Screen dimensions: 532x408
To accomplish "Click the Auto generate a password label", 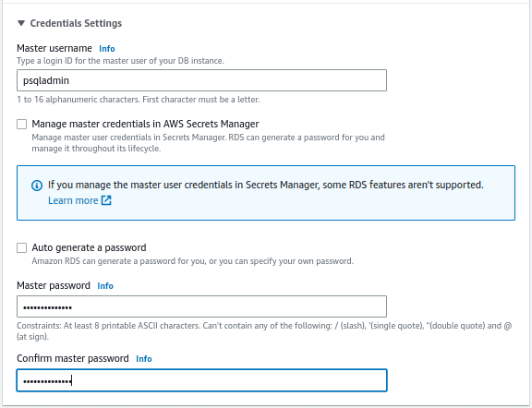I will (89, 247).
